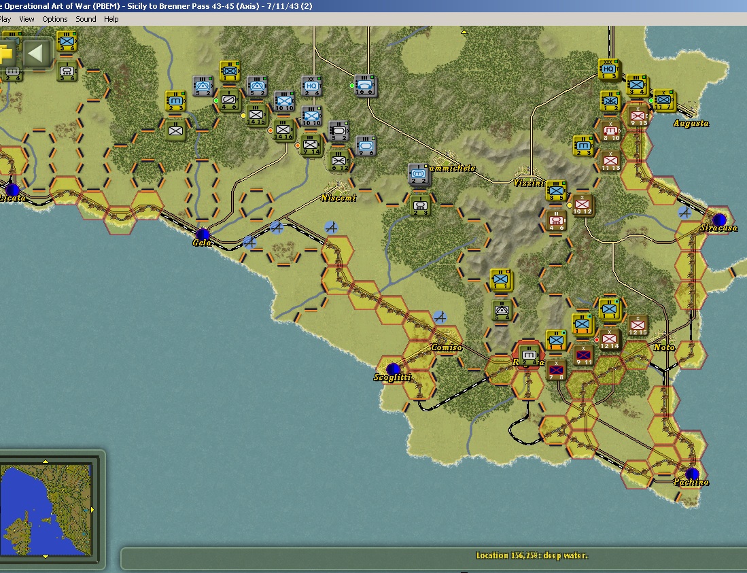Select the dark blue 9-11 enemy unit

583,355
